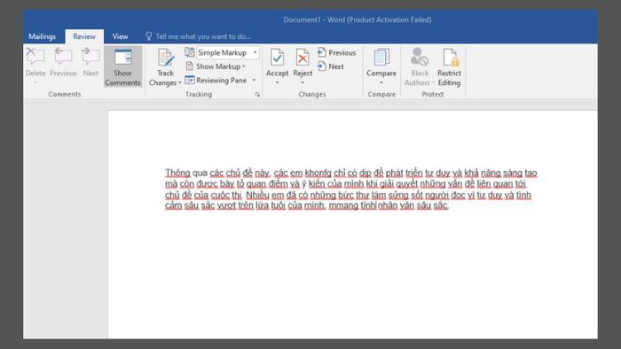Open the Simple Markup combo box

click(x=228, y=52)
